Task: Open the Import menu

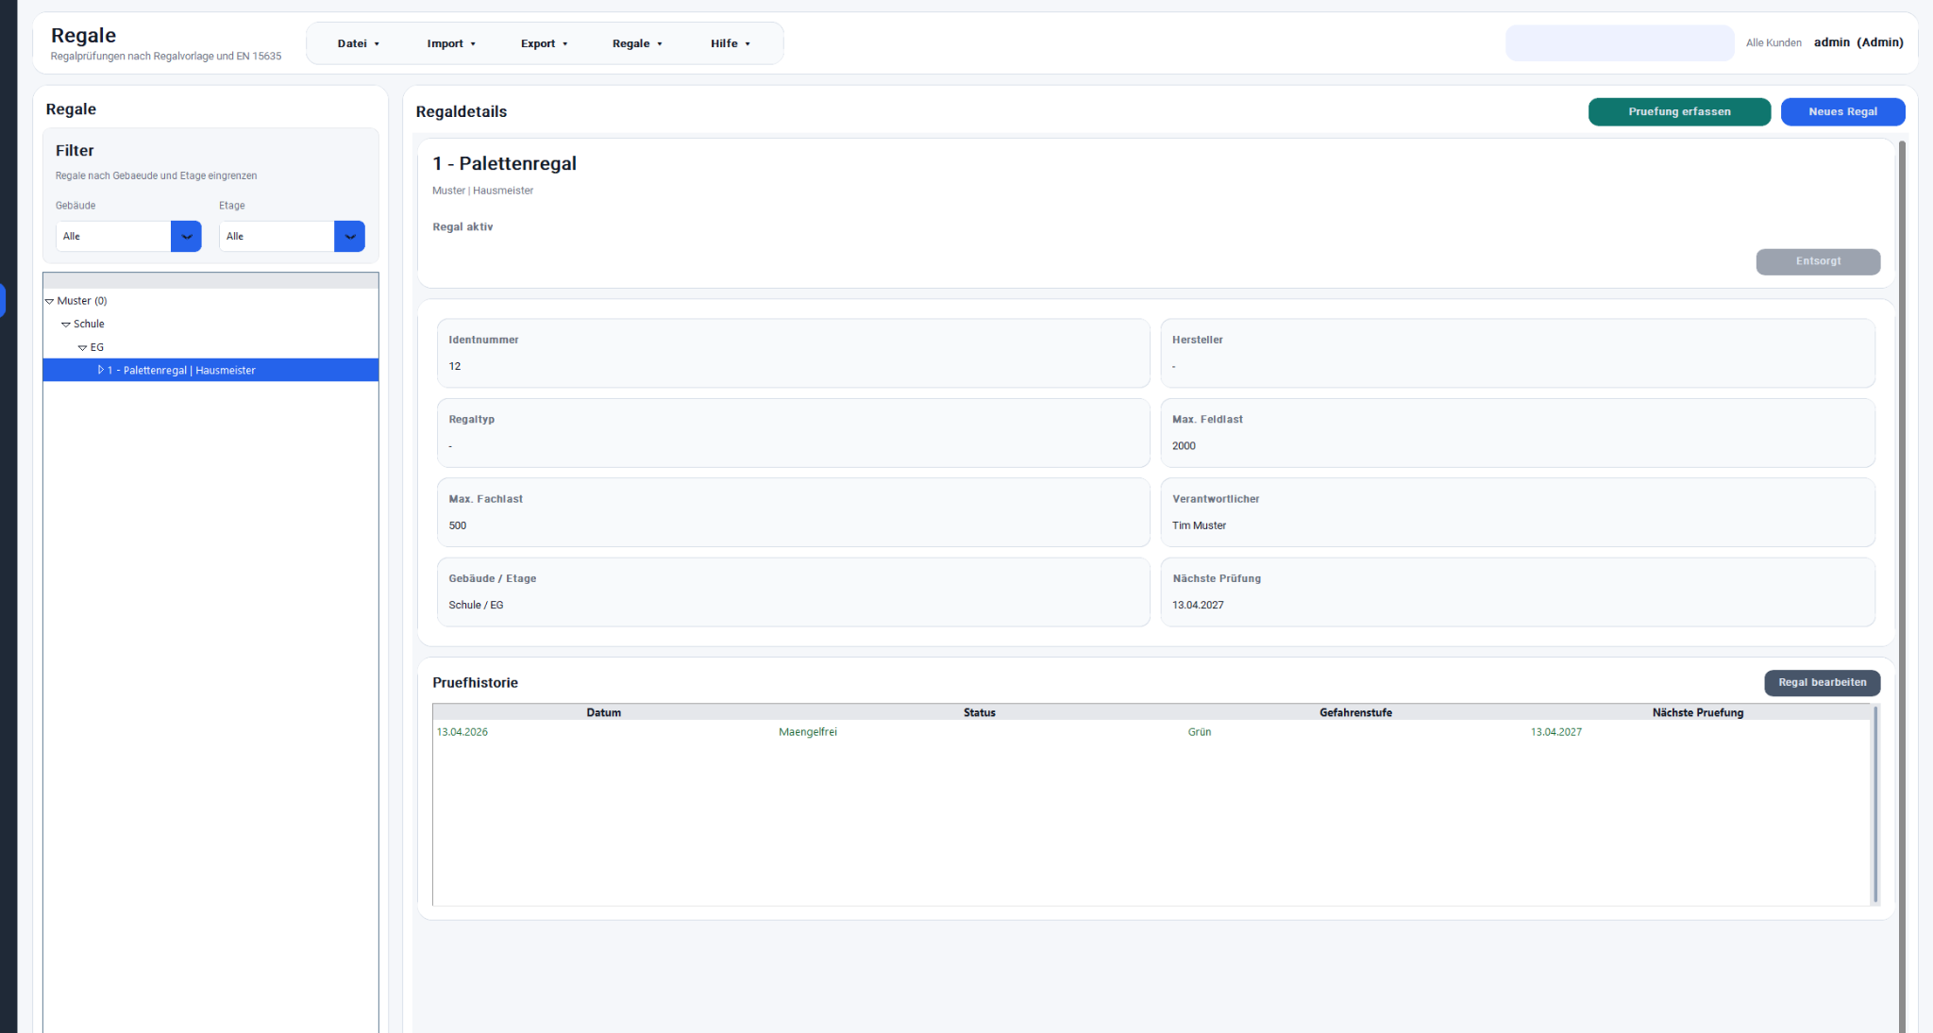Action: pyautogui.click(x=450, y=43)
